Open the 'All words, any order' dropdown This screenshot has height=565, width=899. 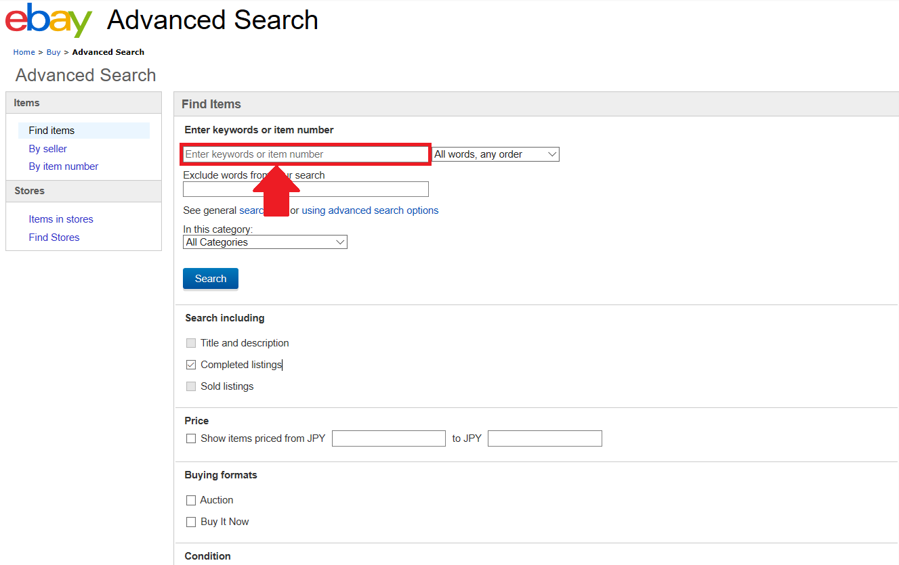tap(496, 154)
